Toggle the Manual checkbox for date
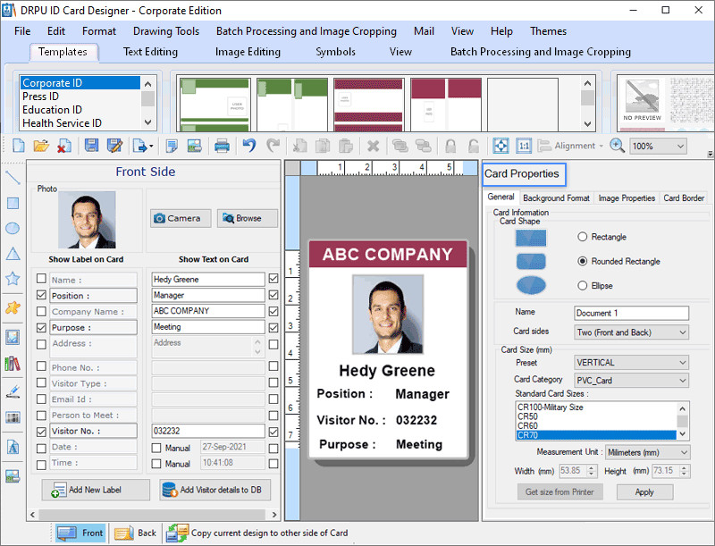This screenshot has height=546, width=715. (156, 448)
